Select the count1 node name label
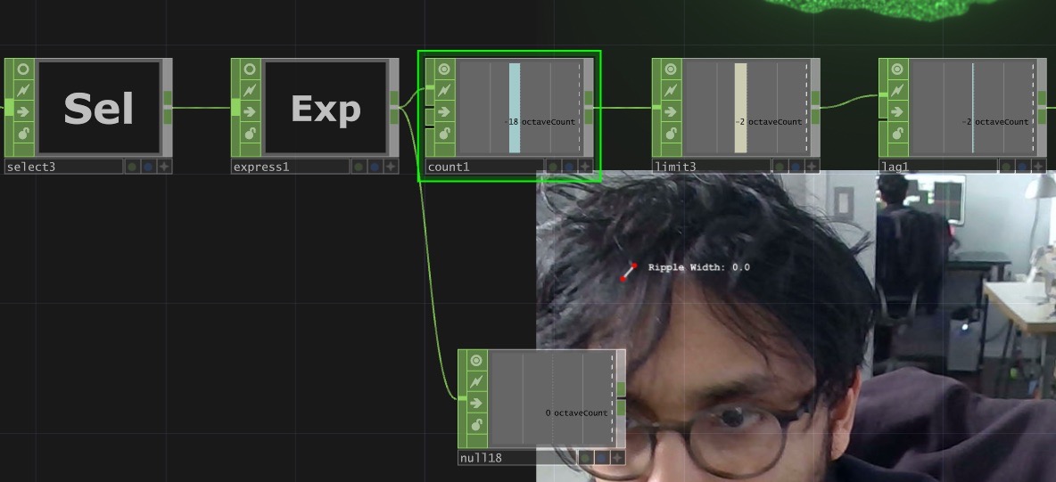The width and height of the screenshot is (1056, 482). [484, 167]
